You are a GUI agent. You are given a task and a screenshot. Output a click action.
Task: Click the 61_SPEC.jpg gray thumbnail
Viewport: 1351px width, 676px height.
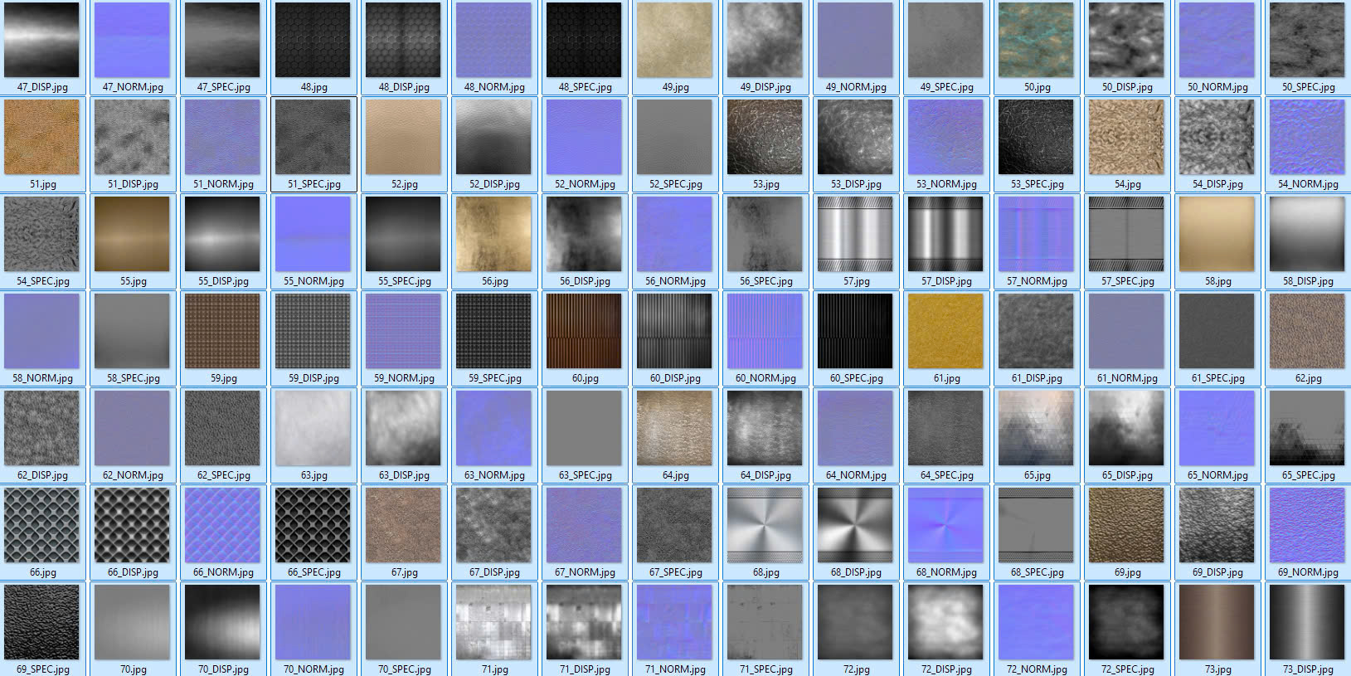click(x=1217, y=331)
